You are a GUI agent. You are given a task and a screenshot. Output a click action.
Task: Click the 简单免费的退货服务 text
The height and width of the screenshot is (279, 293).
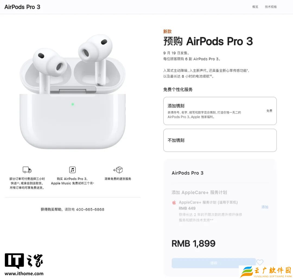point(118,179)
